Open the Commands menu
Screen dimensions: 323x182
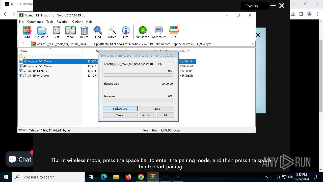click(35, 22)
